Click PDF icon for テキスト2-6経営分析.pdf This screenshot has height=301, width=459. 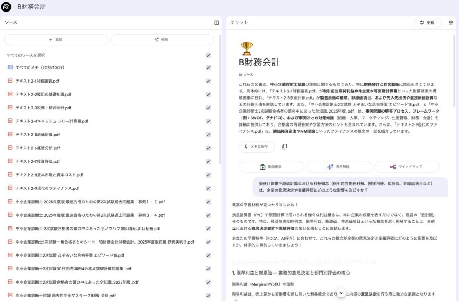point(10,148)
